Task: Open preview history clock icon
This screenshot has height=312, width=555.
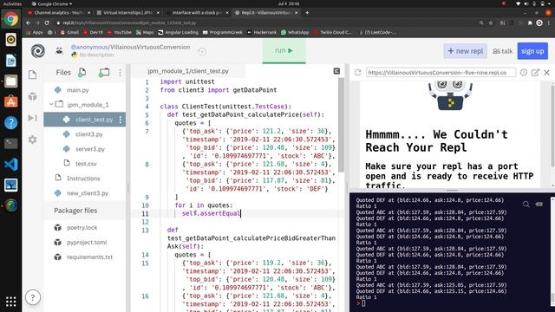Action: [524, 73]
